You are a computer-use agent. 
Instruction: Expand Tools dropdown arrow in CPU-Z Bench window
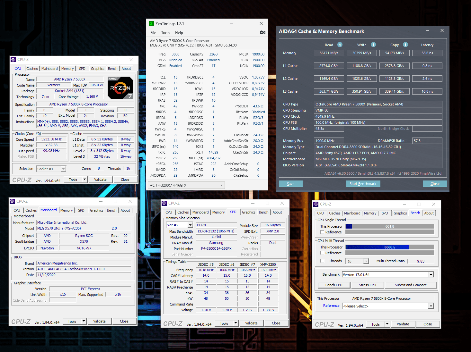tap(387, 324)
